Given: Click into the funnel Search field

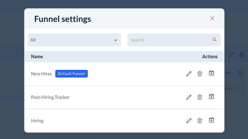Looking at the screenshot, I should coord(170,40).
